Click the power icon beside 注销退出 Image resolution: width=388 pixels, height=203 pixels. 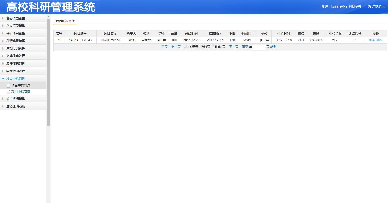click(x=369, y=7)
